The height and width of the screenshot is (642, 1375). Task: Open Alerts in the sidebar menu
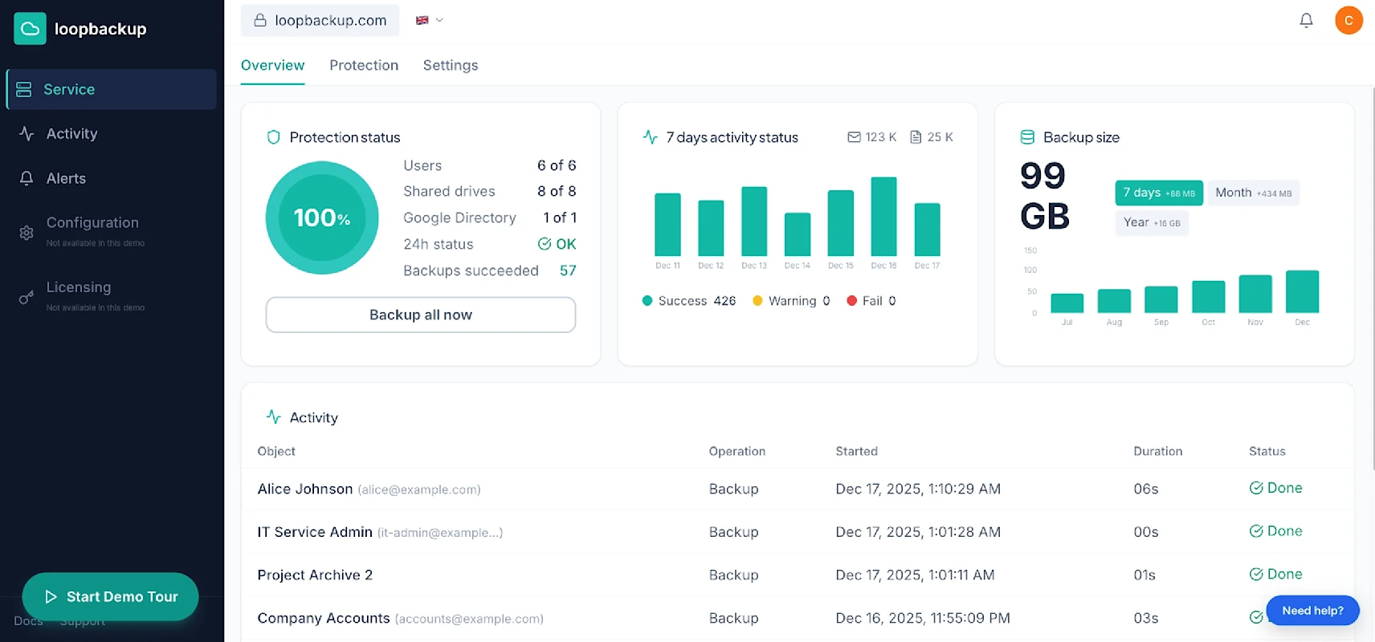[111, 178]
